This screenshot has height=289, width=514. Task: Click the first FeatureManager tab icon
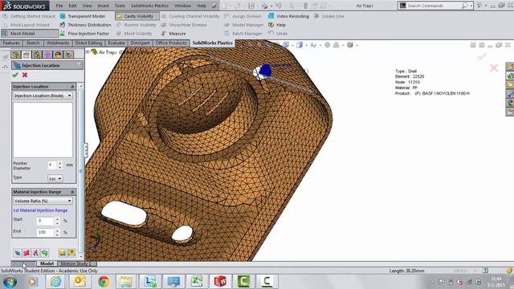[16, 55]
